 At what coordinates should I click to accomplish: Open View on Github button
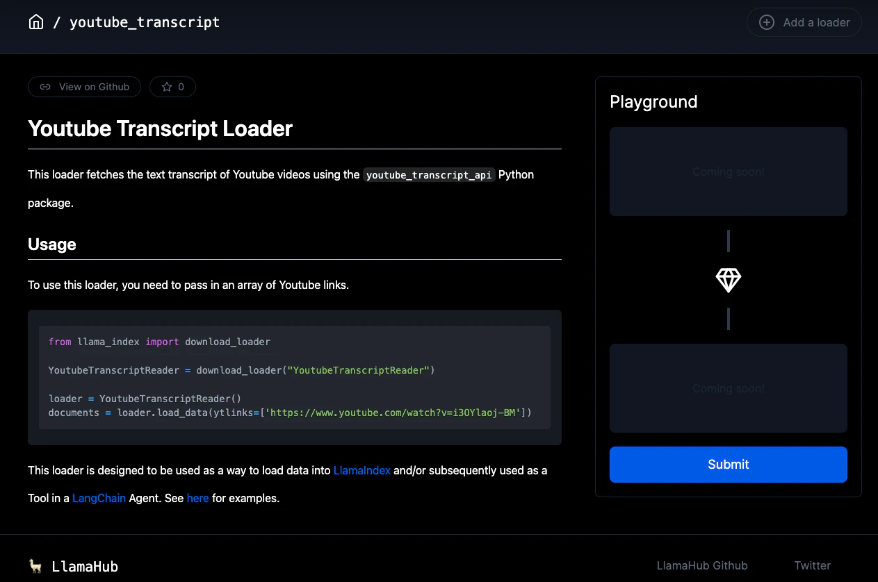coord(84,87)
